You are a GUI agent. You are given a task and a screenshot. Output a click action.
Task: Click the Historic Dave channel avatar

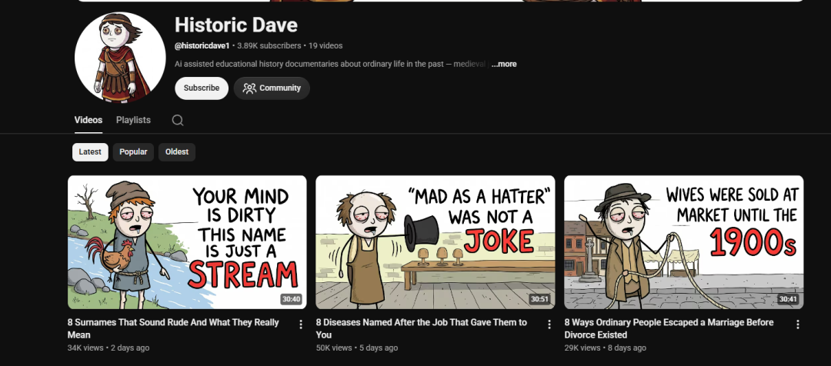(x=120, y=58)
